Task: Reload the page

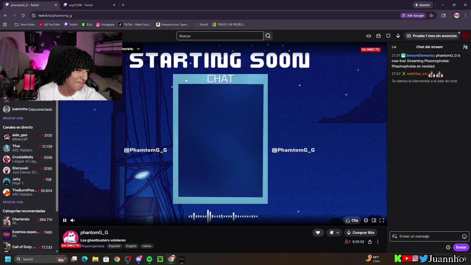Action: click(23, 15)
